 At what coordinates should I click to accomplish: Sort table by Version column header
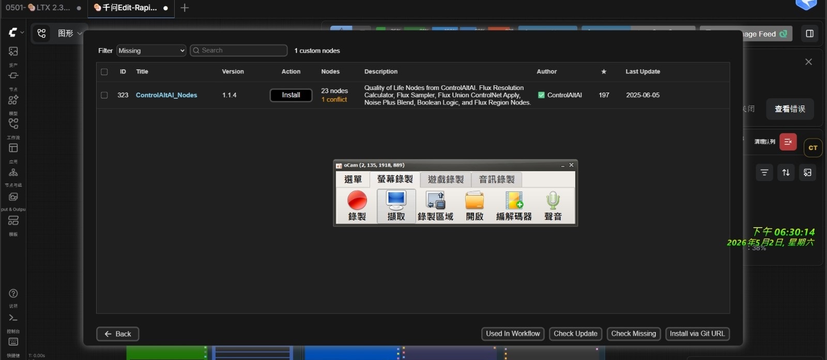(x=233, y=72)
